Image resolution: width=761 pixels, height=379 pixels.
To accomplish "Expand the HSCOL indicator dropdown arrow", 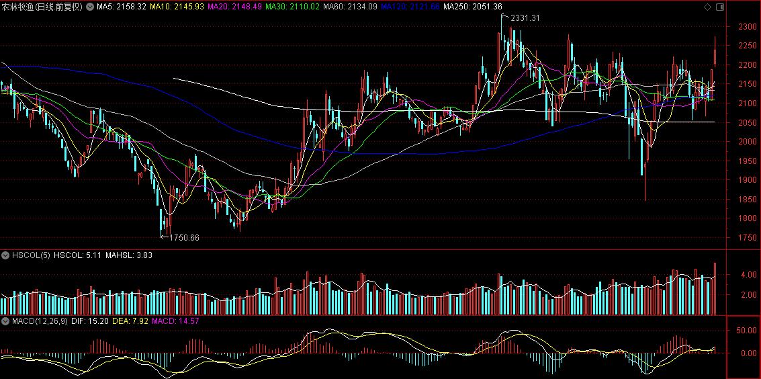I will [5, 255].
